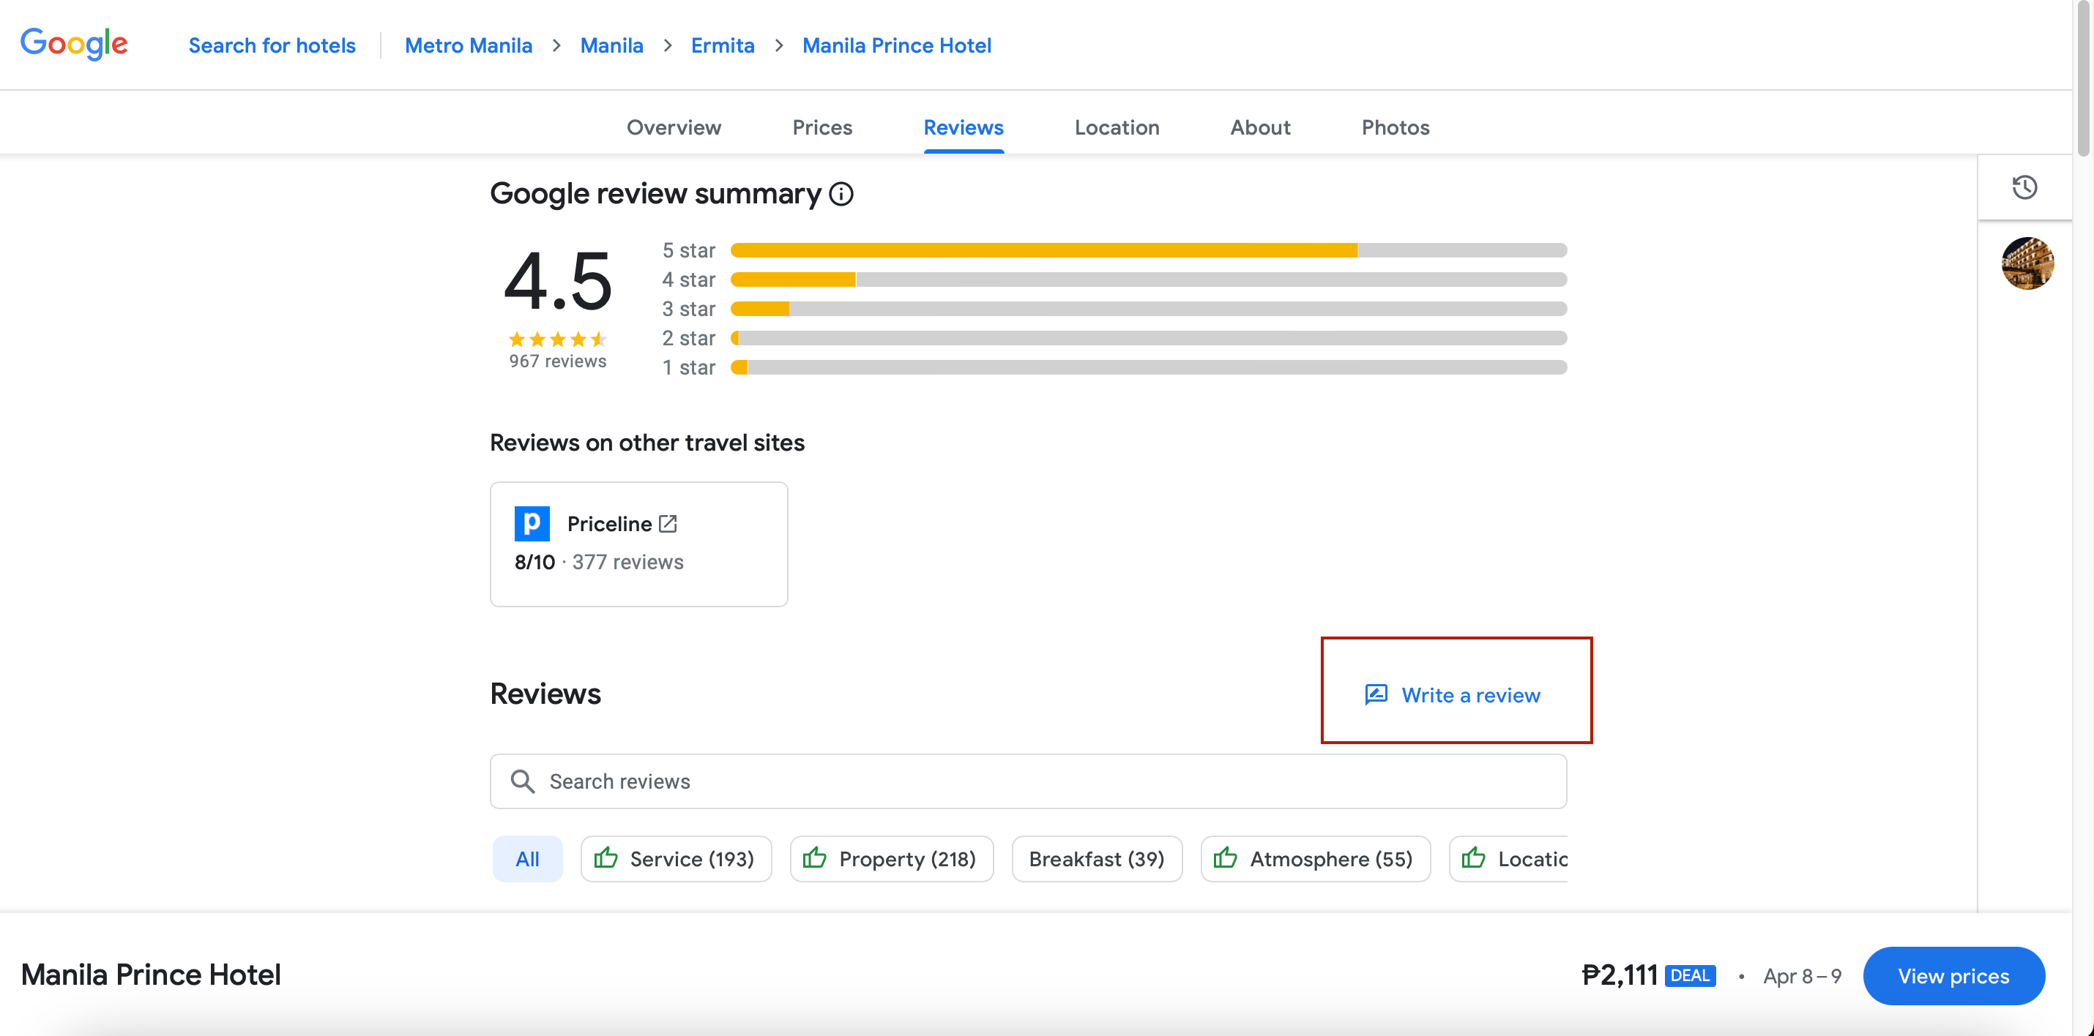Click the write-a-review pencil icon
The image size is (2094, 1036).
[x=1376, y=695]
